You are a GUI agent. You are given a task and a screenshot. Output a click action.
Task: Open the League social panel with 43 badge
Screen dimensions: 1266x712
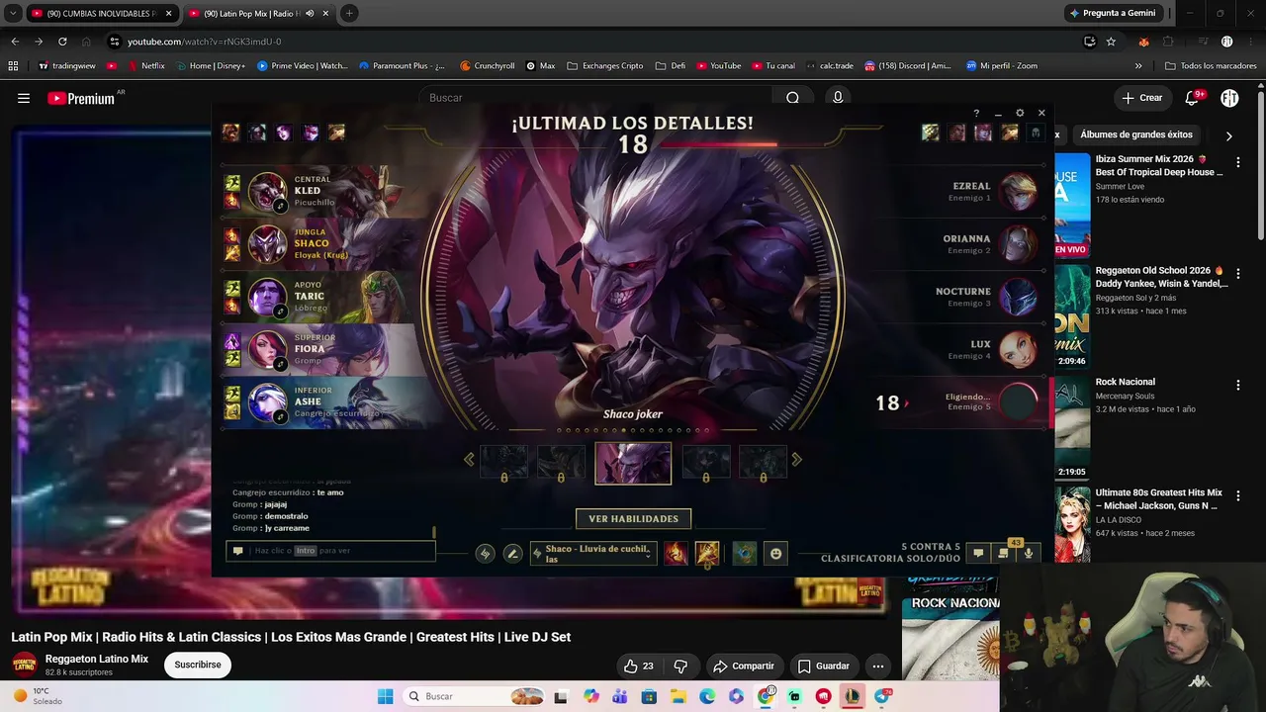pos(1004,553)
